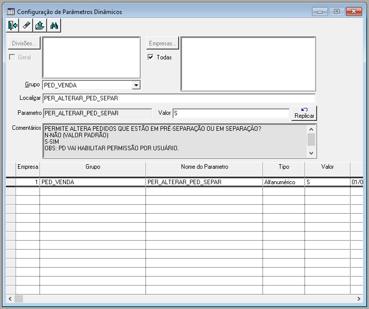Image resolution: width=369 pixels, height=309 pixels.
Task: Minimize the Configuração de Parâmetros window
Action: tap(320, 11)
